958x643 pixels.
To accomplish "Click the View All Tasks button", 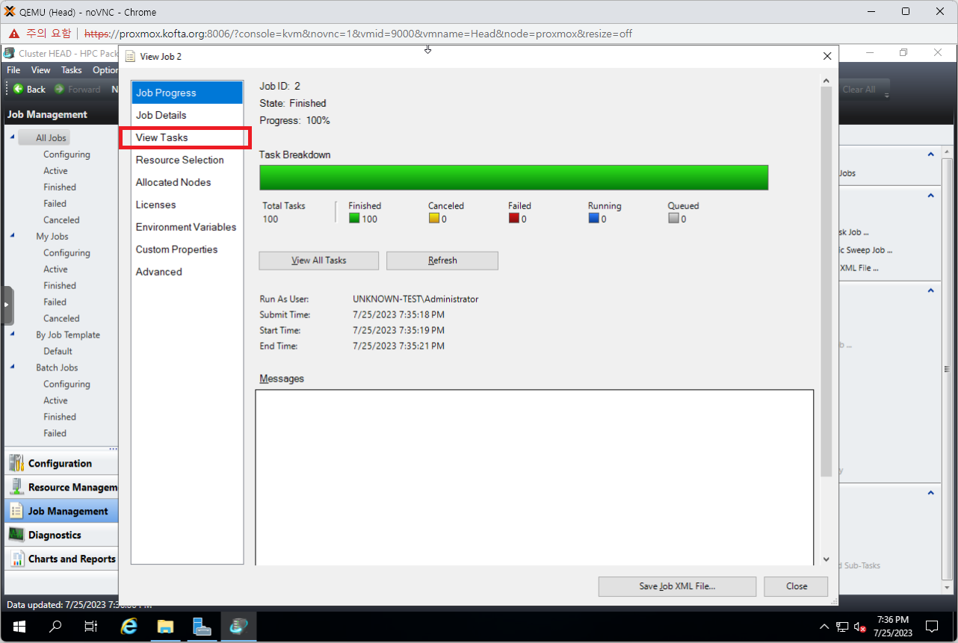I will [x=318, y=261].
